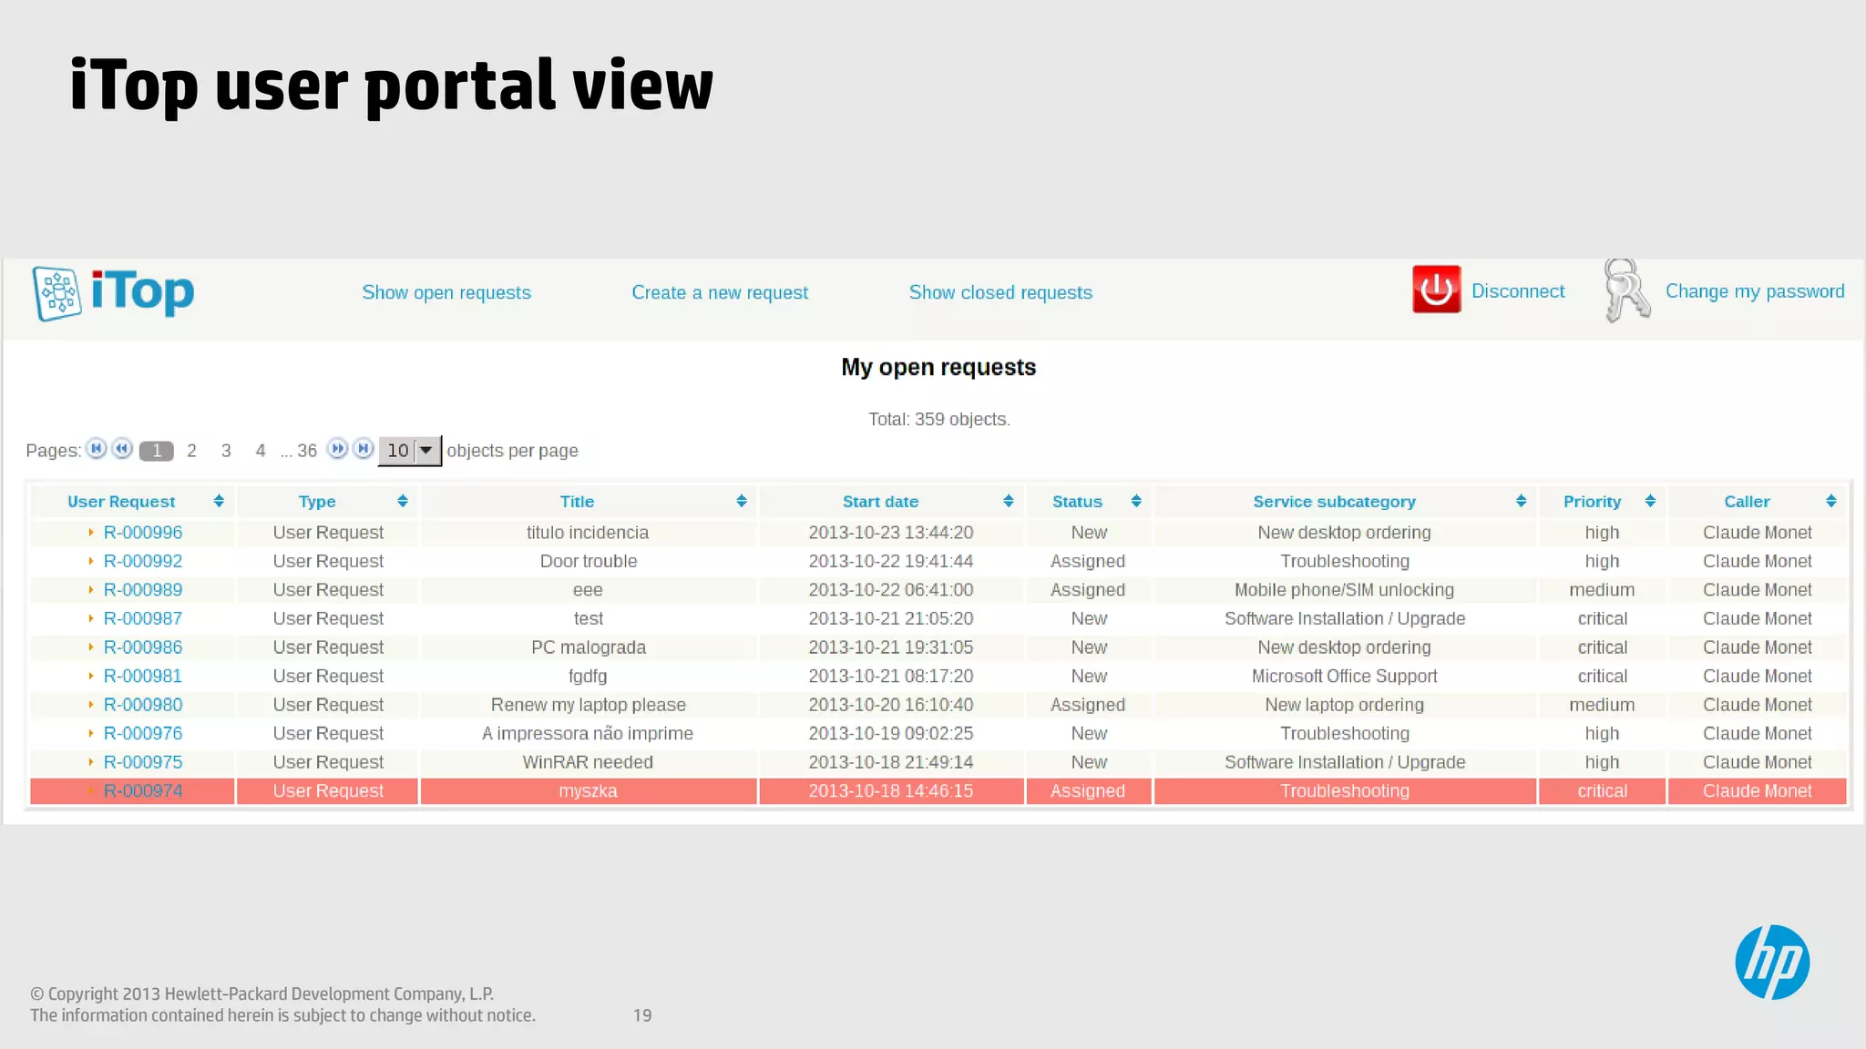Screen dimensions: 1866x1049
Task: Click Disconnect link
Action: click(1518, 291)
